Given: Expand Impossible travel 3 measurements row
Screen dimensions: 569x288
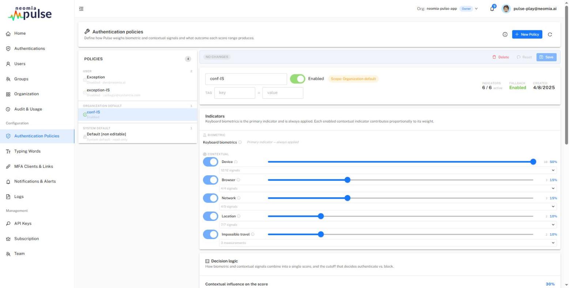Looking at the screenshot, I should coord(388,243).
